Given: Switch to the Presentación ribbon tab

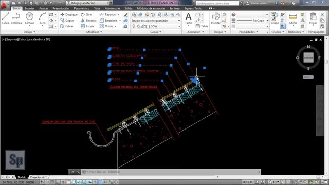Looking at the screenshot, I should pyautogui.click(x=61, y=8).
